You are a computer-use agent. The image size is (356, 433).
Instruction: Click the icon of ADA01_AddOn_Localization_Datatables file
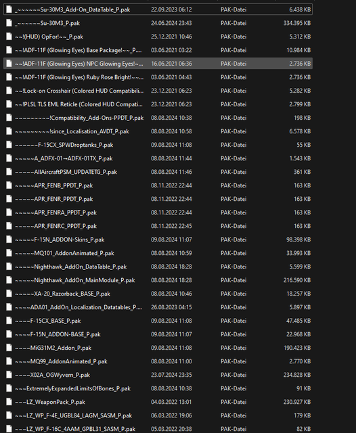pyautogui.click(x=9, y=307)
